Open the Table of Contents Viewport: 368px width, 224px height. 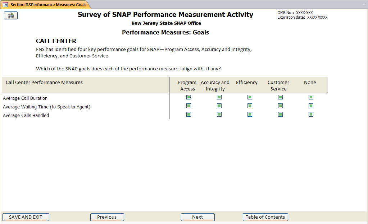pos(265,217)
